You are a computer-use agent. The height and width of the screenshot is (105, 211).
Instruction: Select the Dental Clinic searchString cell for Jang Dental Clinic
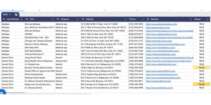click(13, 58)
